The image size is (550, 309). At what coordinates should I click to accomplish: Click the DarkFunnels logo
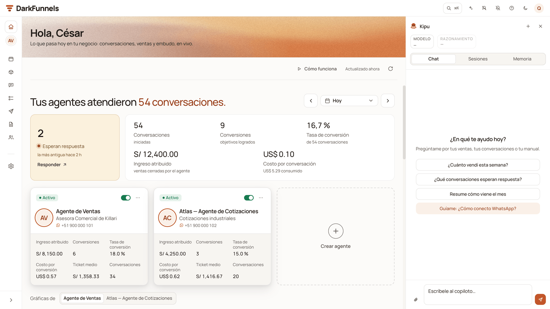pos(32,8)
